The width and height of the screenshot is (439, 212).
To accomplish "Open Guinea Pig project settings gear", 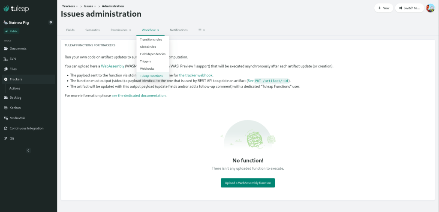I will 51,22.
